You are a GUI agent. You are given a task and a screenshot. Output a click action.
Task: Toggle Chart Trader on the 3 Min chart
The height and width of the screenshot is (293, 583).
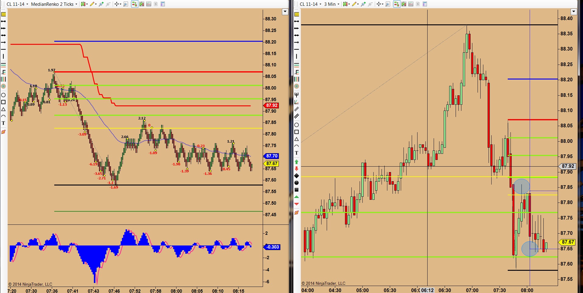click(x=396, y=4)
